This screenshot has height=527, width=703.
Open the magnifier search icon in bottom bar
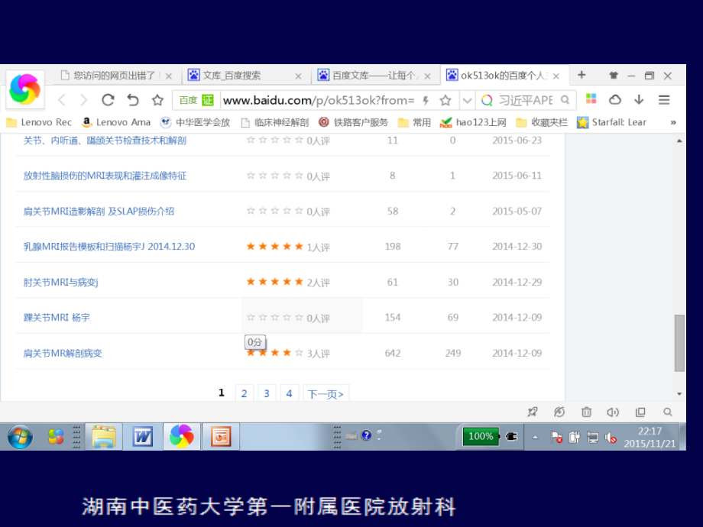667,411
